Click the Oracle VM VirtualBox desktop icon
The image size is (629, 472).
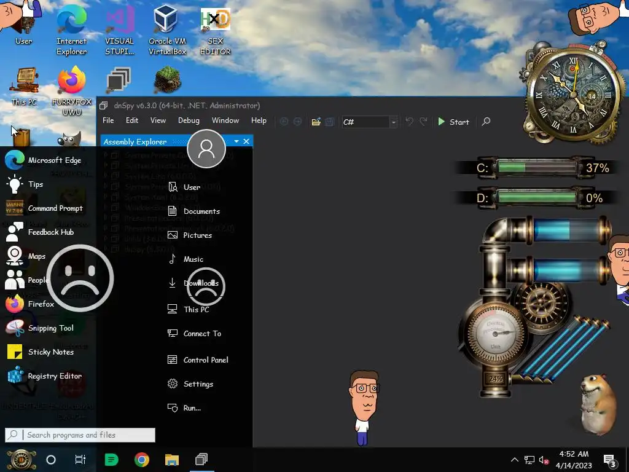[x=167, y=29]
